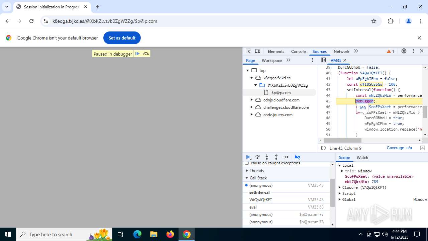Click the source map toggle drawer icon

coord(422,148)
